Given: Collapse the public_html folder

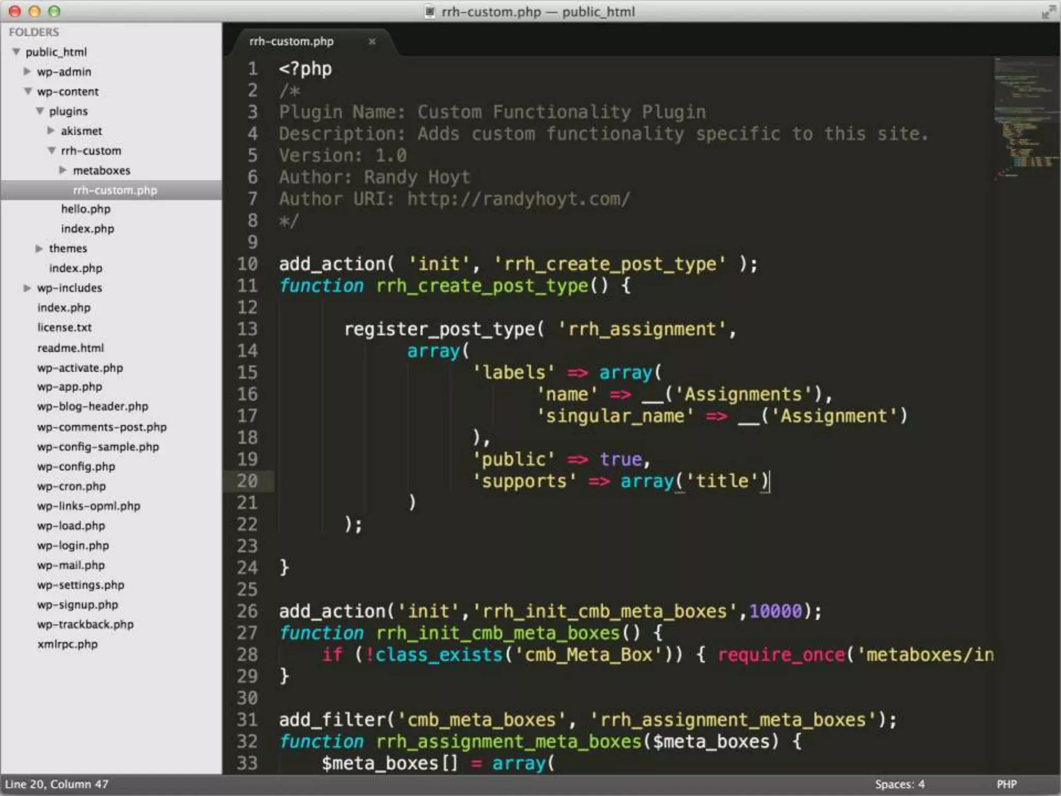Looking at the screenshot, I should pyautogui.click(x=17, y=52).
